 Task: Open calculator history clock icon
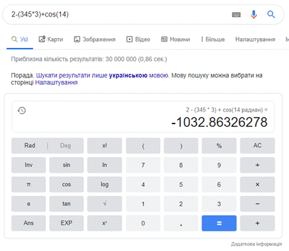pos(22,110)
